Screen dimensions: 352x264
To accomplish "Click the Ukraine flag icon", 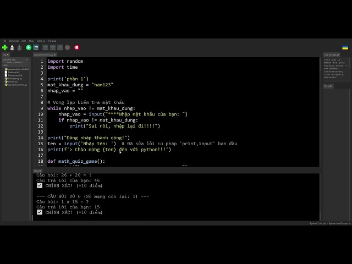I will coord(345,48).
